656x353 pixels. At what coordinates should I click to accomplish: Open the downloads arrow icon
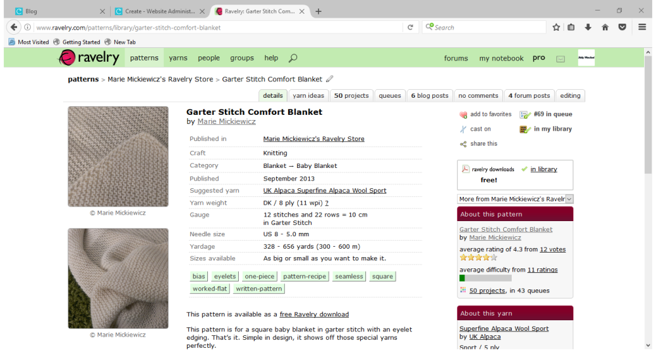click(588, 27)
